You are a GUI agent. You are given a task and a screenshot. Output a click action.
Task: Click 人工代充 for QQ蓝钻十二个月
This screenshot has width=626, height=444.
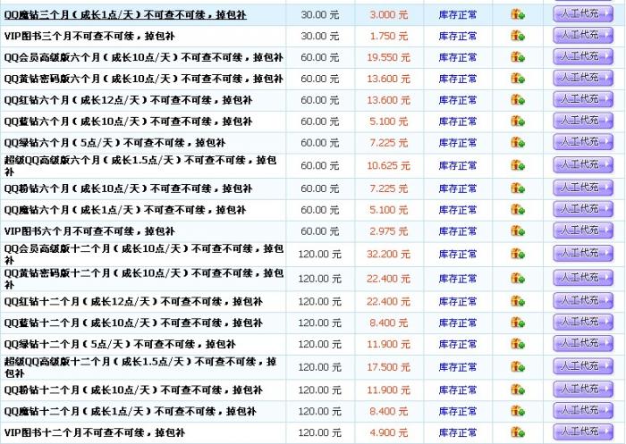[583, 323]
